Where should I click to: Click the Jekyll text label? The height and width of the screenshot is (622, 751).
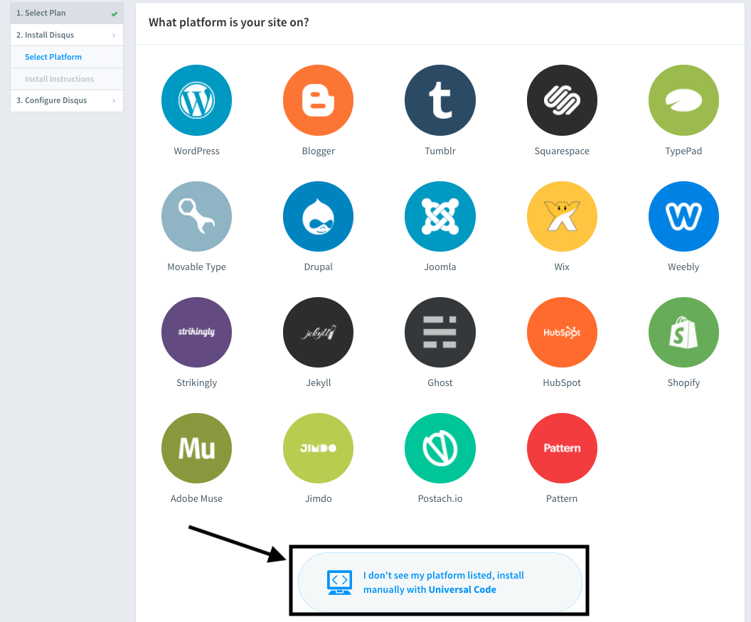(x=318, y=383)
